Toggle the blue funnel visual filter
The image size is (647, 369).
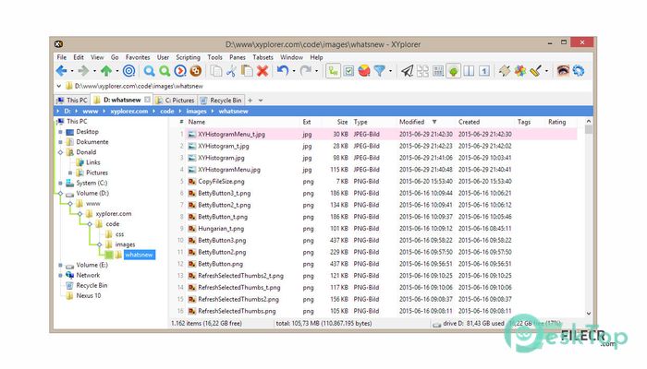click(x=380, y=71)
